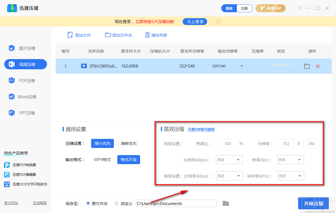Image resolution: width=336 pixels, height=213 pixels.
Task: Open output folder icon for the video row
Action: point(307,66)
